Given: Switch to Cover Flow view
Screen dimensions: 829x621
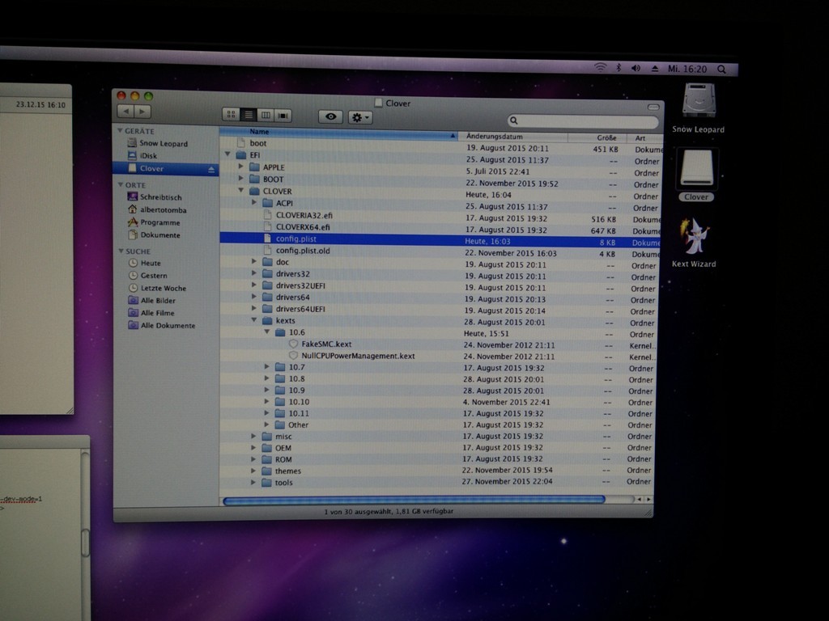Looking at the screenshot, I should 283,116.
